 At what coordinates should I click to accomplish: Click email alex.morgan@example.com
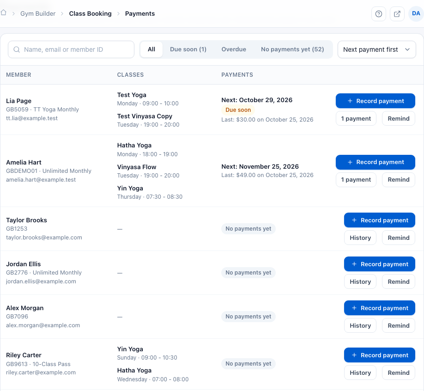click(43, 325)
